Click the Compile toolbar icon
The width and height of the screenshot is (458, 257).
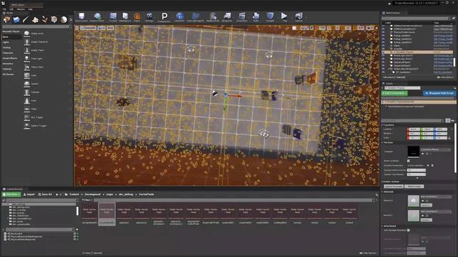pyautogui.click(x=270, y=17)
